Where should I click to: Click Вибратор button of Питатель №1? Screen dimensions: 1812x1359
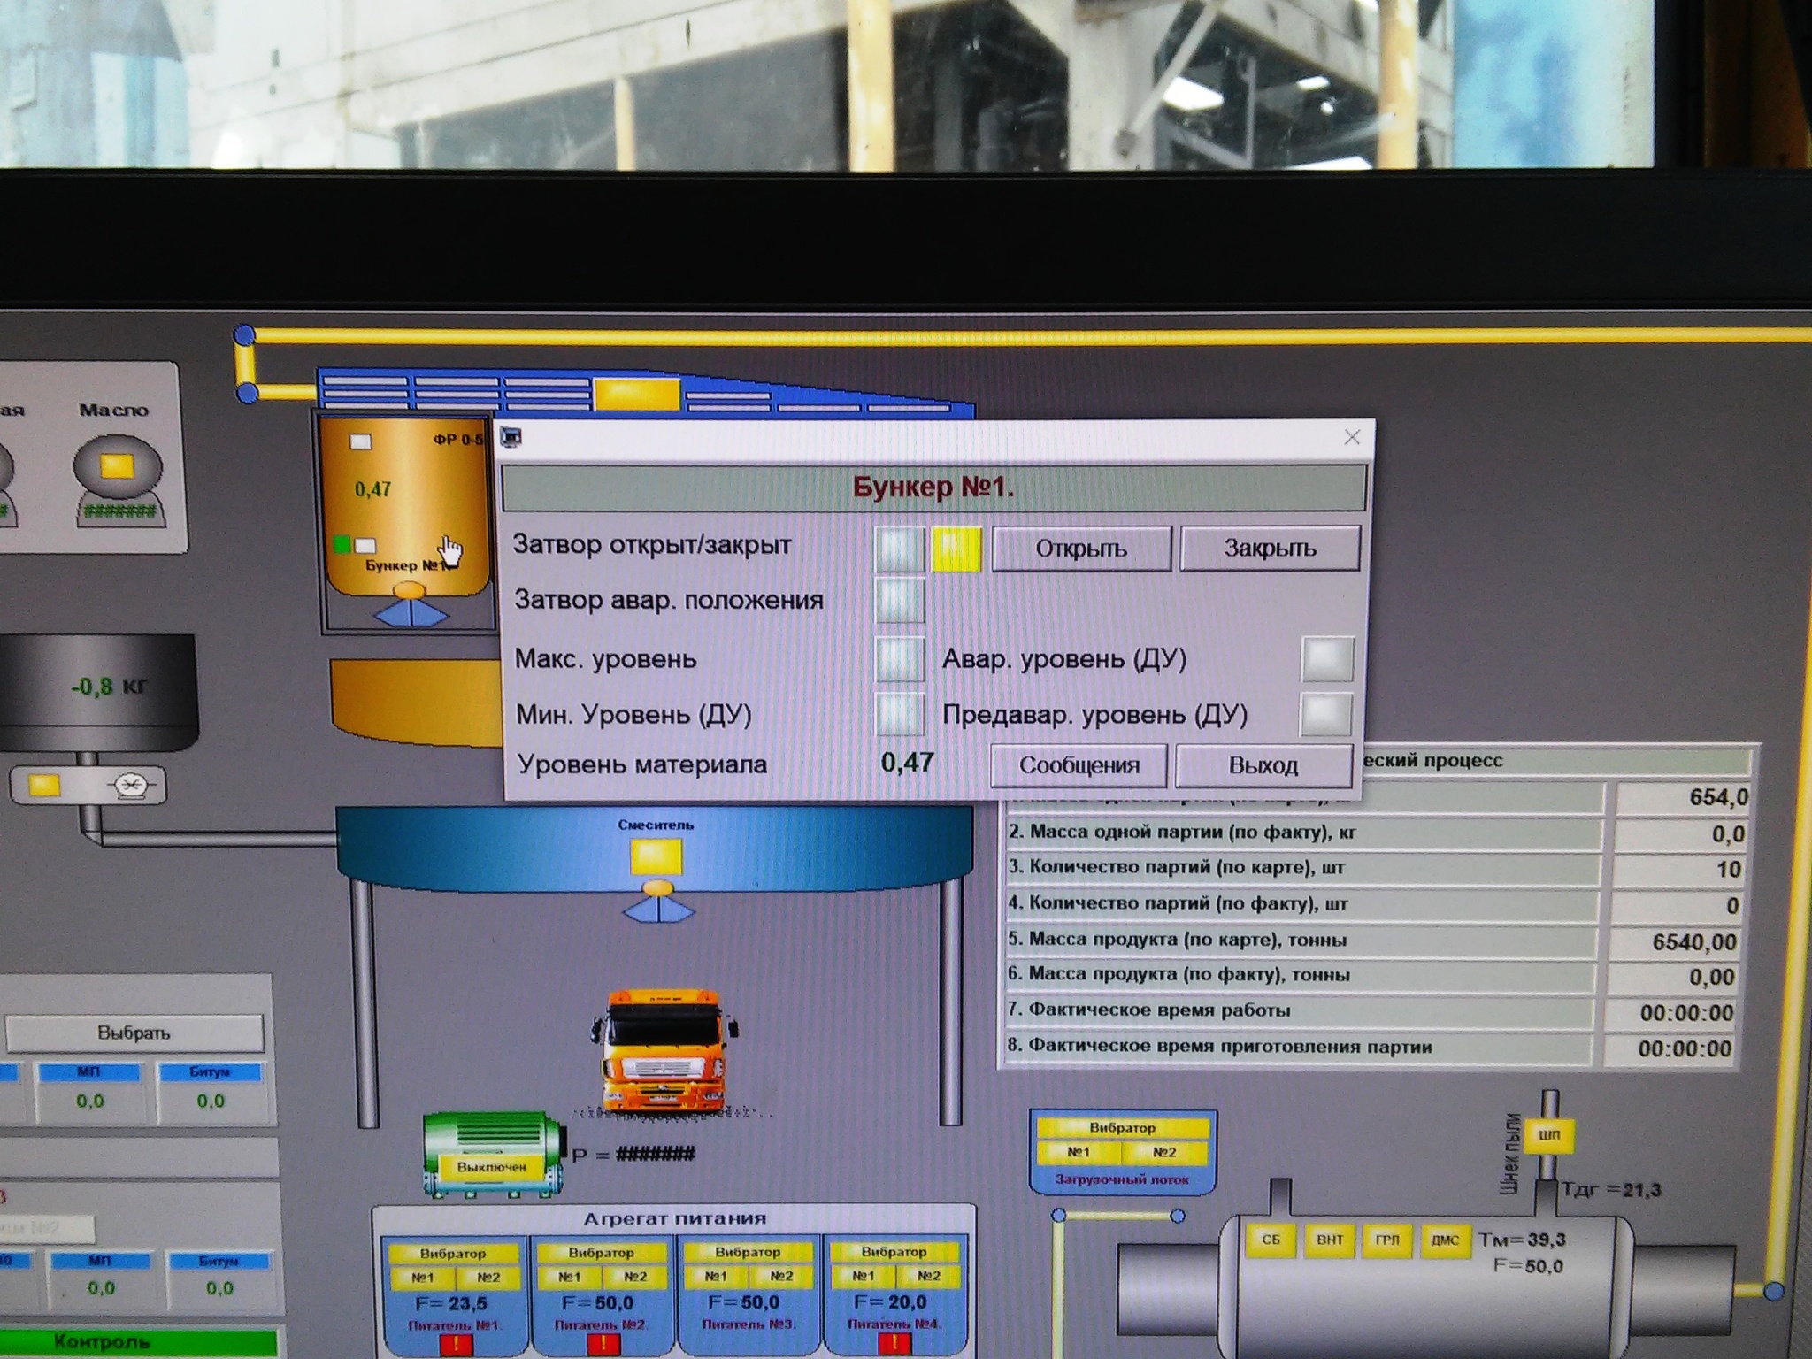pyautogui.click(x=452, y=1254)
